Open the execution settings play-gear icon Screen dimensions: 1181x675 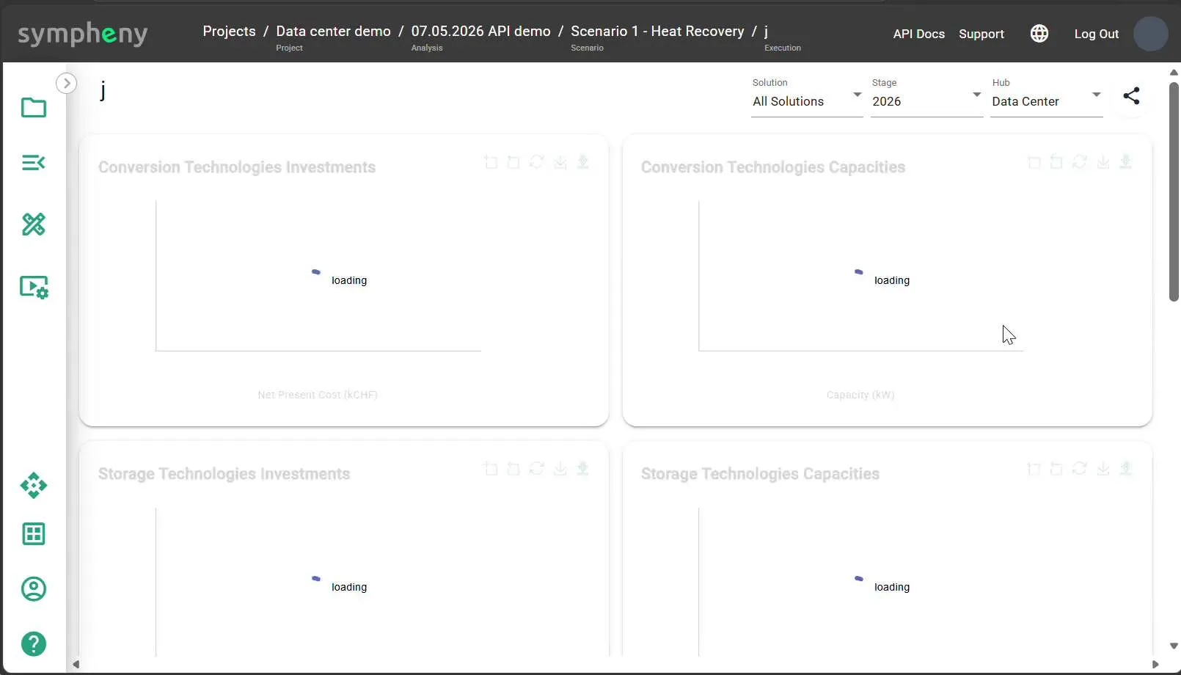click(34, 287)
